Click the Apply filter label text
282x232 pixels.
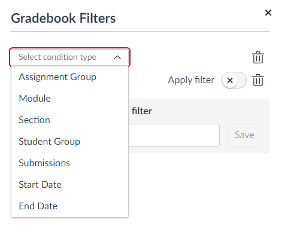(x=191, y=80)
